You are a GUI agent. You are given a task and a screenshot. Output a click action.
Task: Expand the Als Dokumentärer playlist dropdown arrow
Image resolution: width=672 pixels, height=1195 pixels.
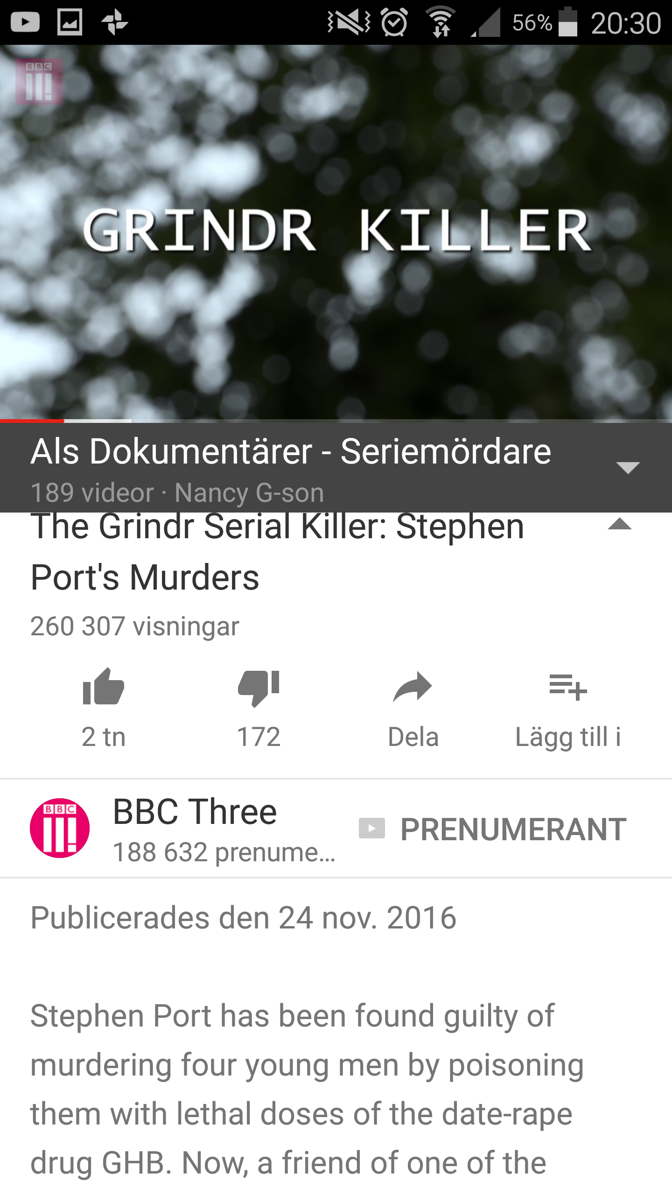628,467
